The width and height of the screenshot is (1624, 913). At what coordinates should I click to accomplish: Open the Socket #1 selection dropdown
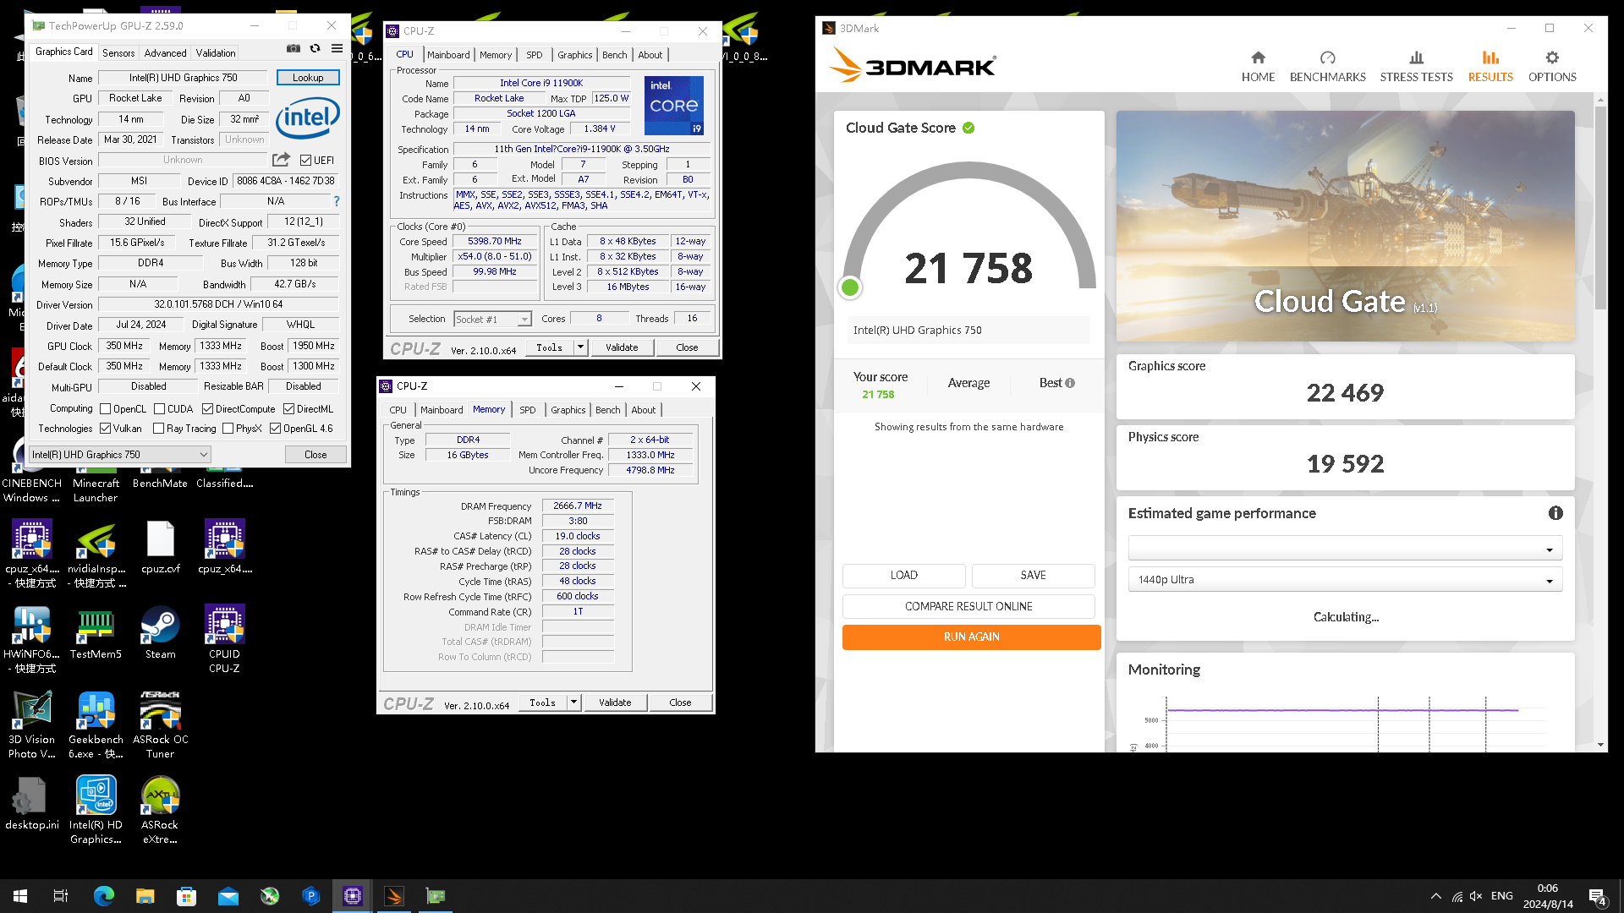(492, 320)
